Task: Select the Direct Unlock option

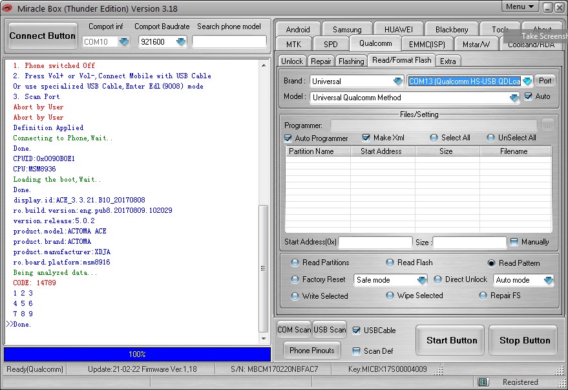Action: click(437, 279)
